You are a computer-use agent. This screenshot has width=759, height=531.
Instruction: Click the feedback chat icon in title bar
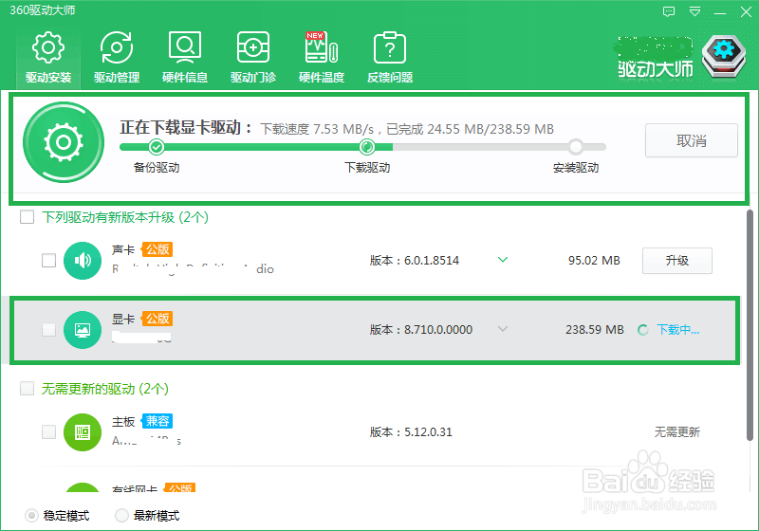tap(669, 12)
